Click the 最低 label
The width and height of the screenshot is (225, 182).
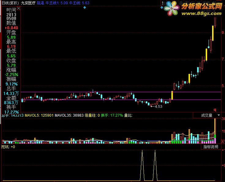click(x=11, y=51)
